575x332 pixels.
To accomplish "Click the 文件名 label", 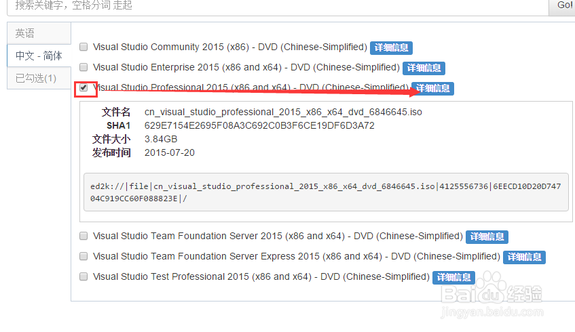I will click(116, 112).
